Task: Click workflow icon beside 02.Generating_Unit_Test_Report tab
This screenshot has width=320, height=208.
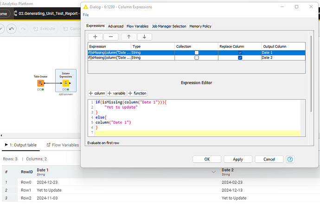Action: coord(15,13)
